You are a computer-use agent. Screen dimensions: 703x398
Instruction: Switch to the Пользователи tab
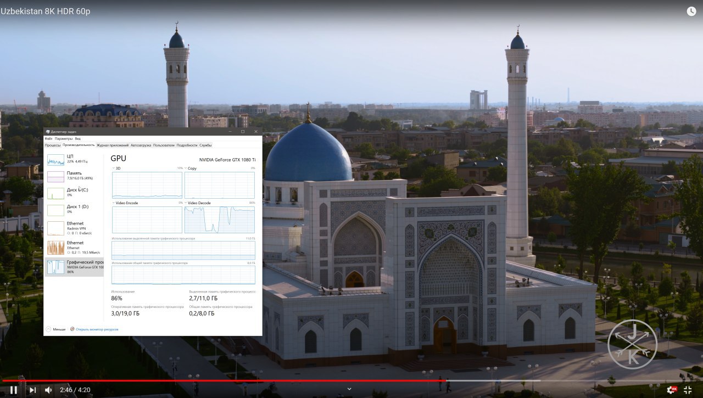[x=164, y=145]
